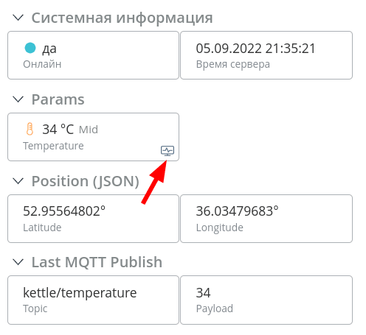Collapse the Last MQTT Publish section
The width and height of the screenshot is (366, 335).
[18, 262]
